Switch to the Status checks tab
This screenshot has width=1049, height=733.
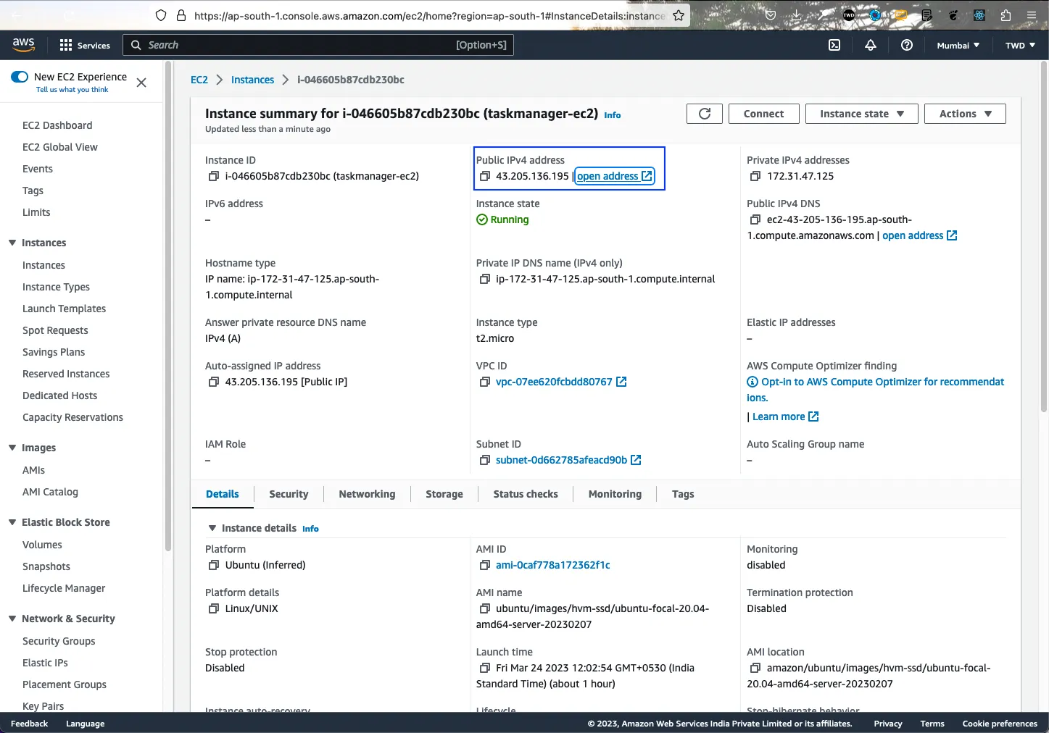pos(526,494)
